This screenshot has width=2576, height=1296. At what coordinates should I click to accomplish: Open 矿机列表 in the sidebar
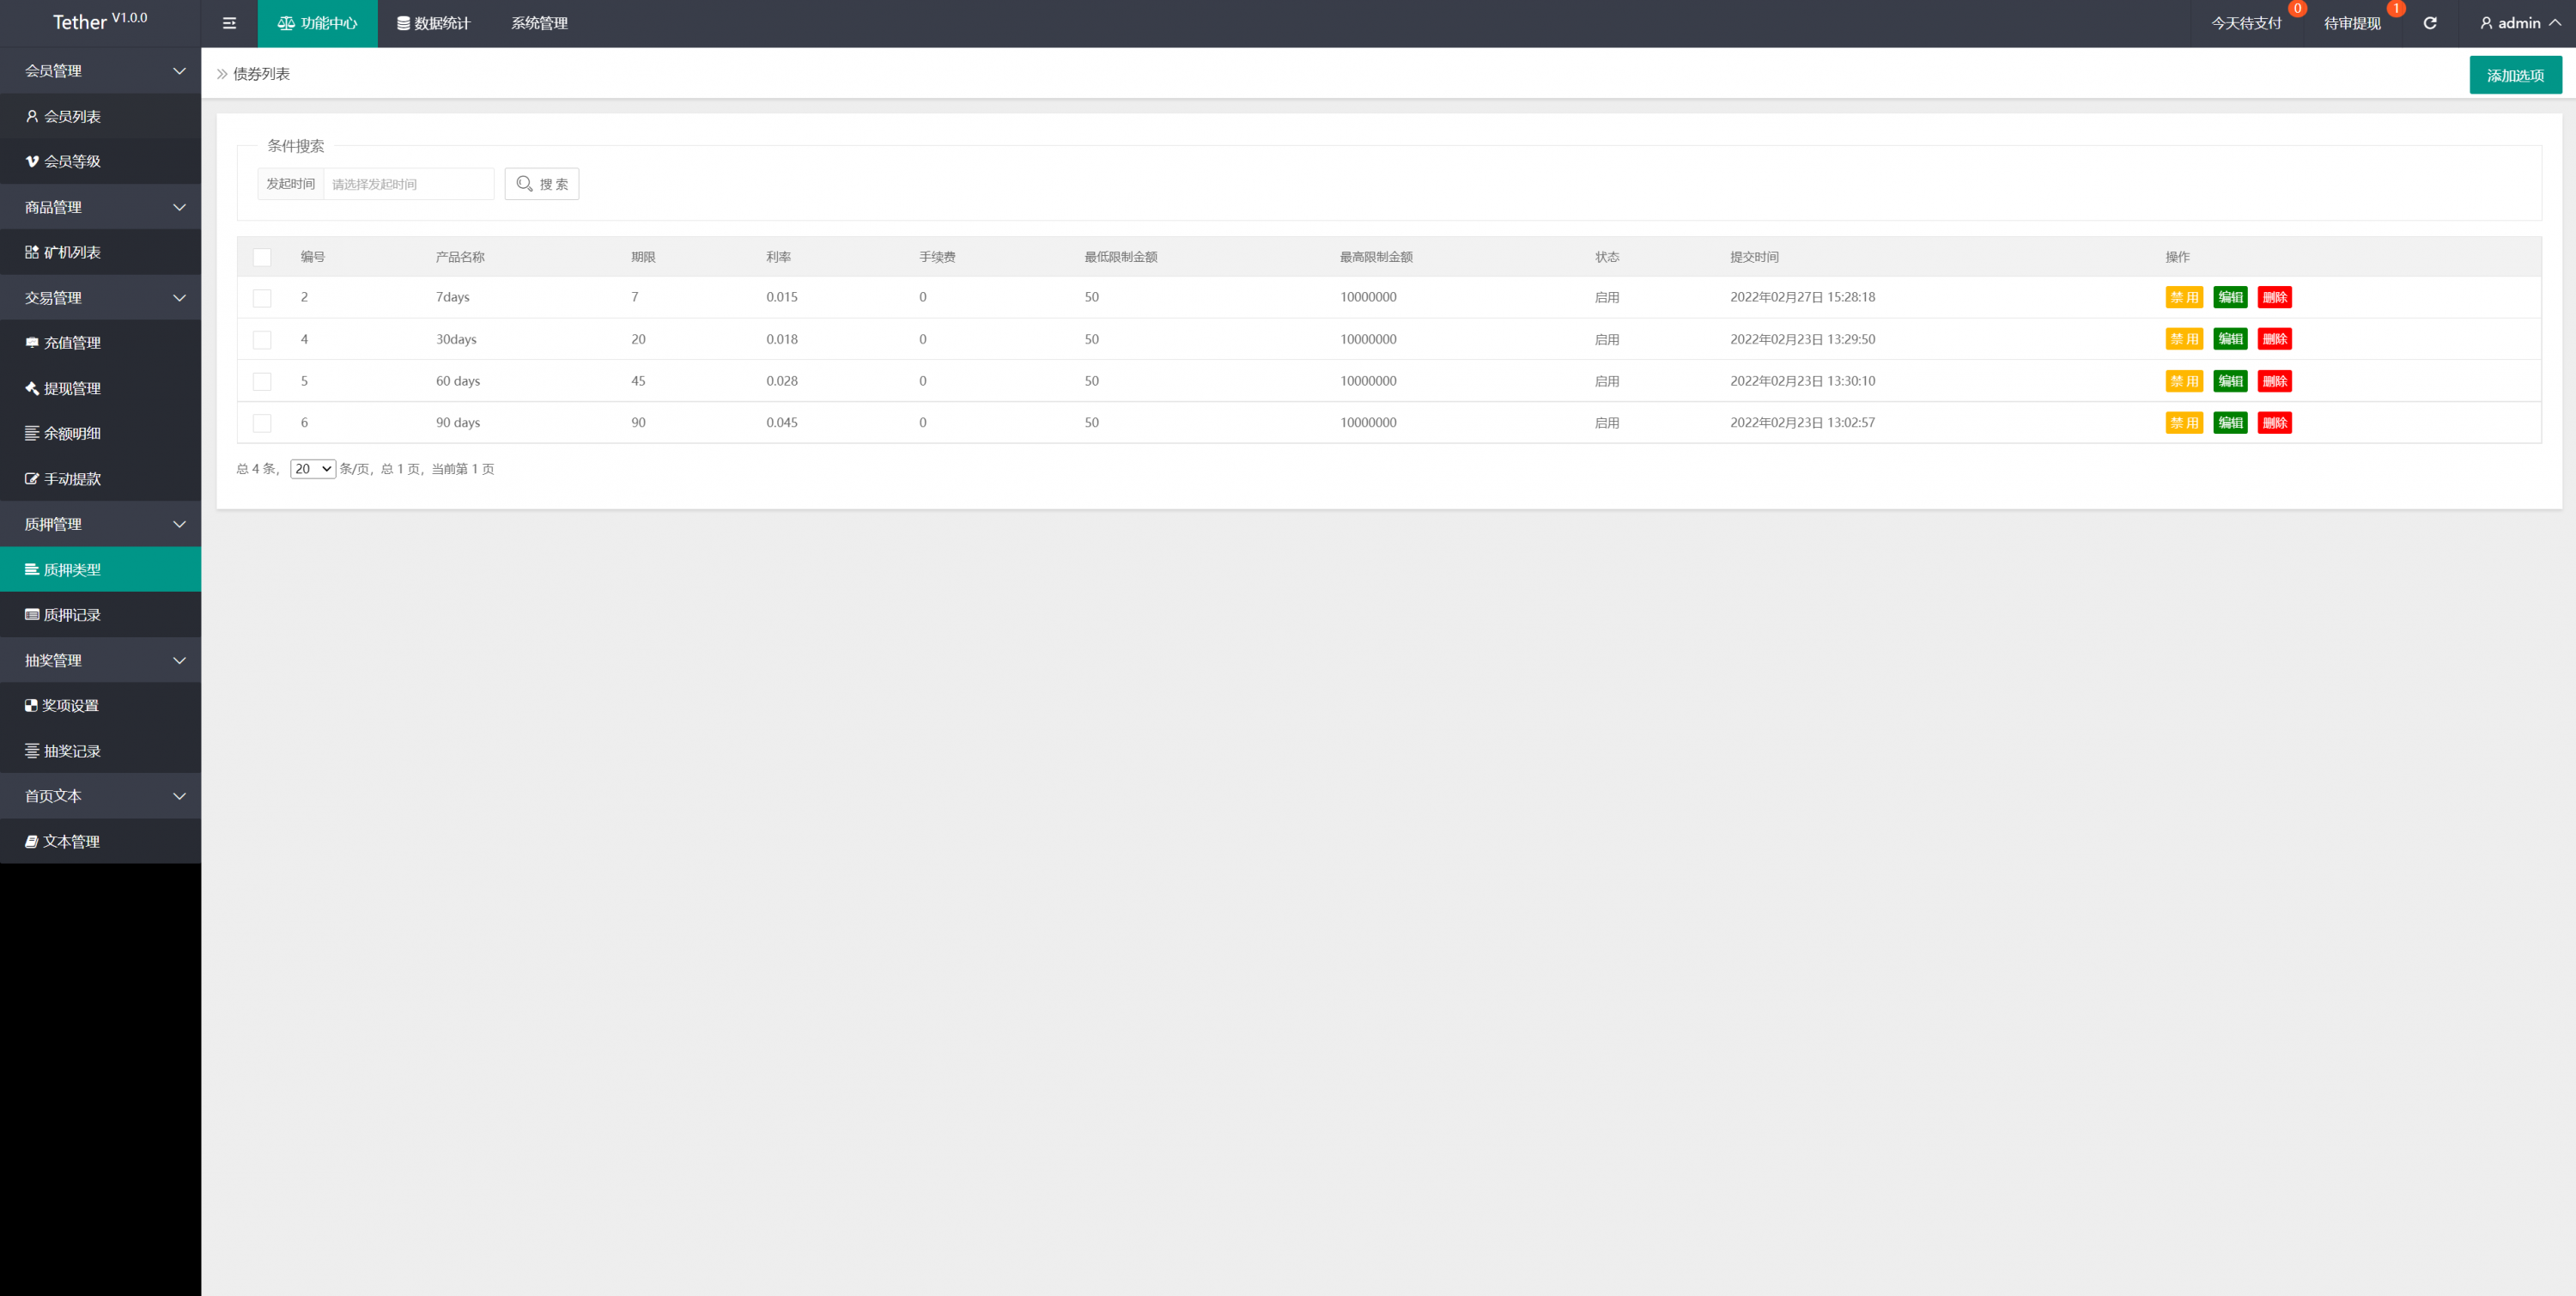coord(70,252)
